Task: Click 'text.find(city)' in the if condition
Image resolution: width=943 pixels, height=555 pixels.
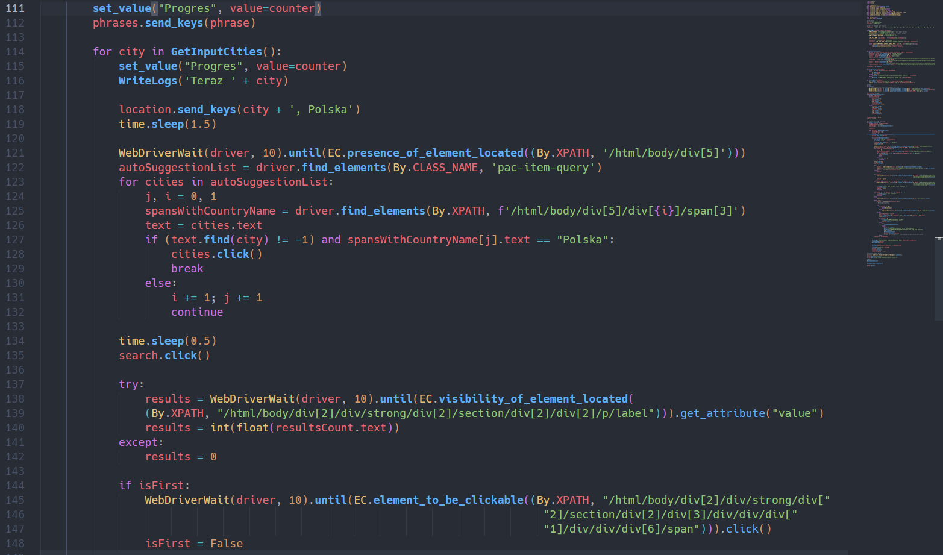Action: click(x=220, y=240)
